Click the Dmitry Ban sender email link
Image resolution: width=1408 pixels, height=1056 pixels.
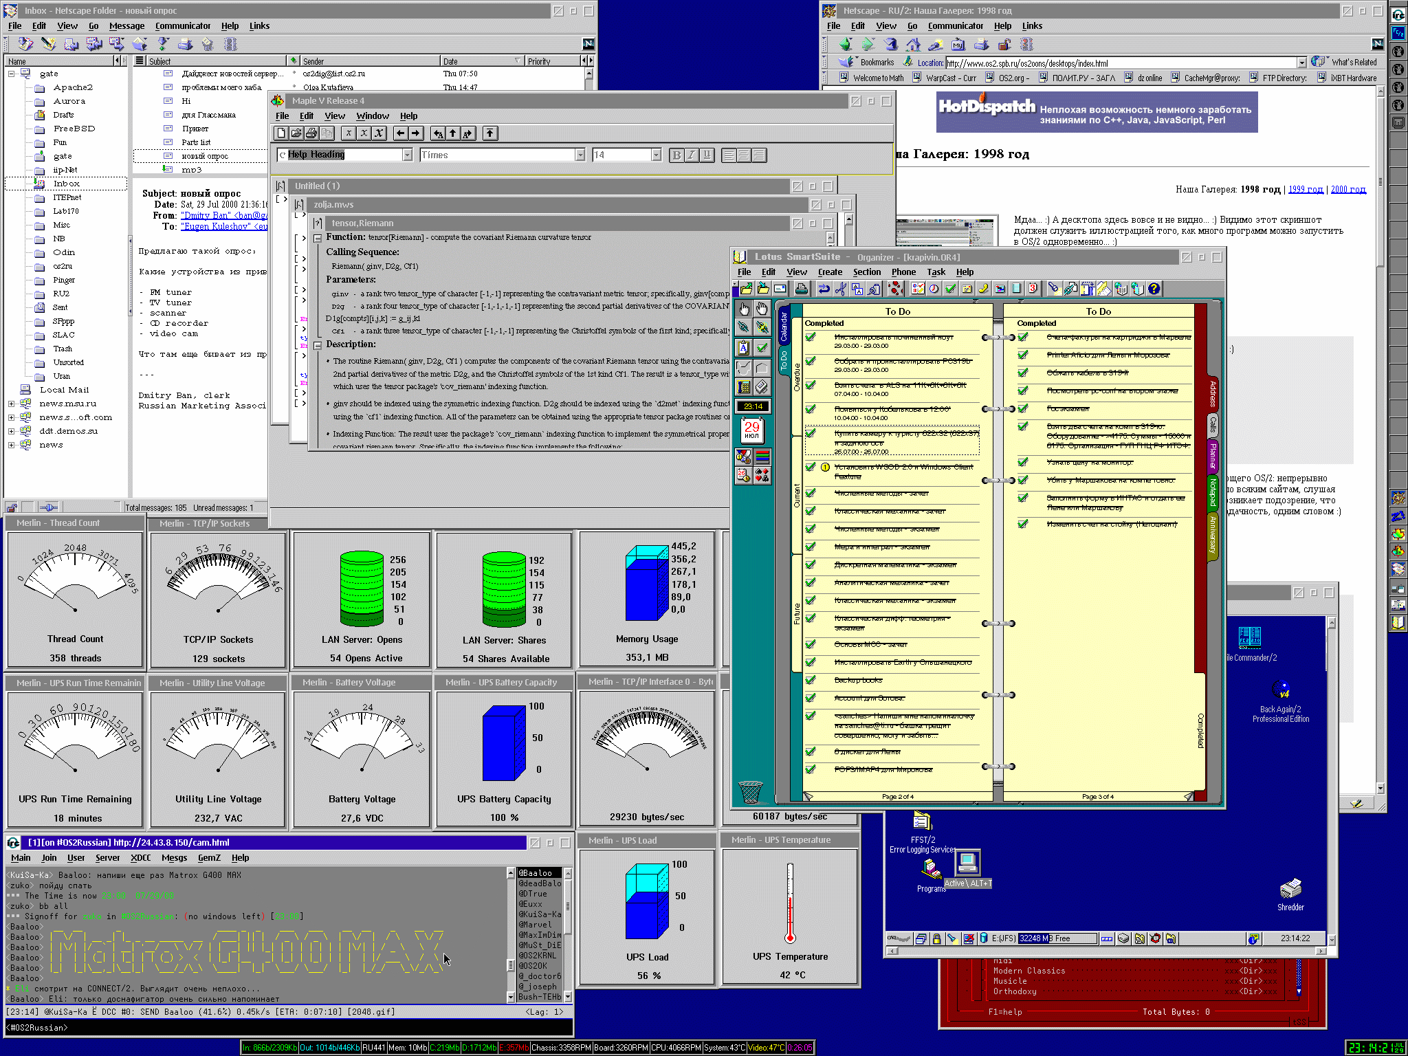tap(224, 215)
